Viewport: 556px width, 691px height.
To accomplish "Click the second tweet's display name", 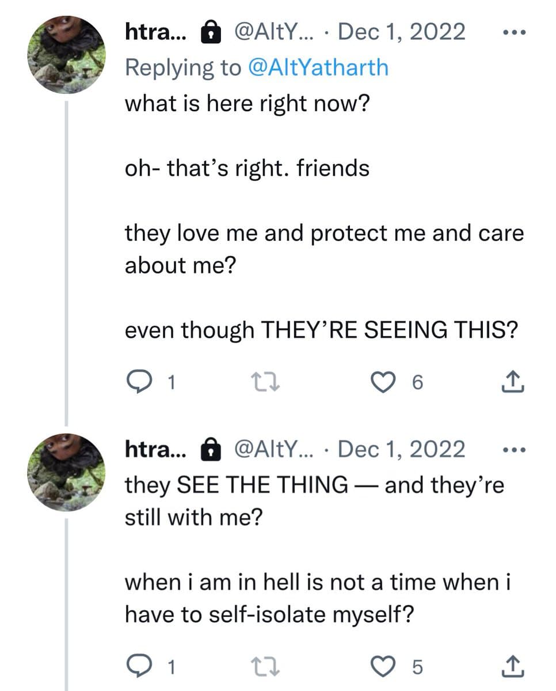I will [x=155, y=449].
